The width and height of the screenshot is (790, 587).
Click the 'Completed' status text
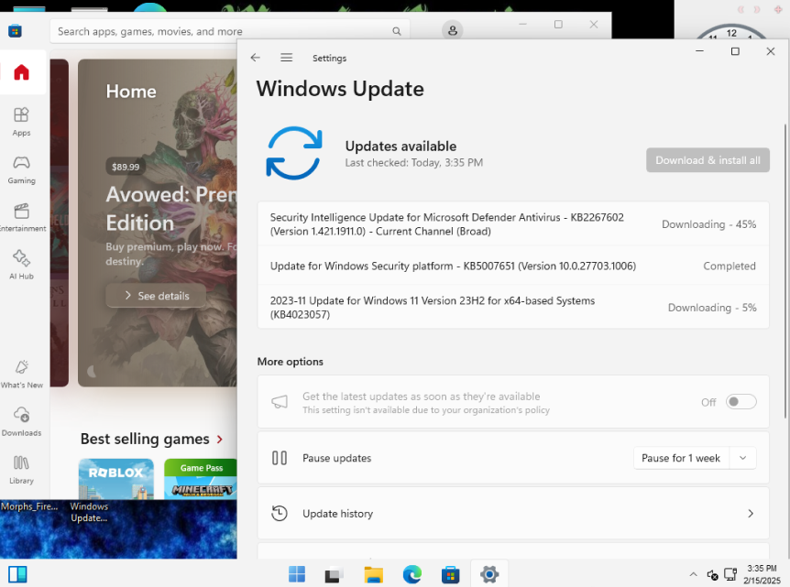[730, 266]
